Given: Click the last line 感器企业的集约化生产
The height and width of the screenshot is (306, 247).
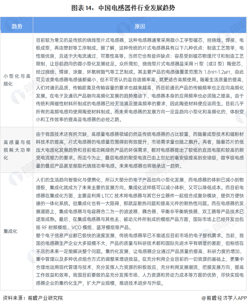Looking at the screenshot, I should click(x=100, y=283).
